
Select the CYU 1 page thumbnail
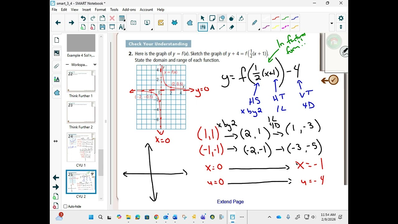coord(81,147)
